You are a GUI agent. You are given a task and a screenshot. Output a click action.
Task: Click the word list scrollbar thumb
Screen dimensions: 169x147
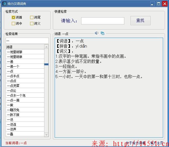coord(46,64)
